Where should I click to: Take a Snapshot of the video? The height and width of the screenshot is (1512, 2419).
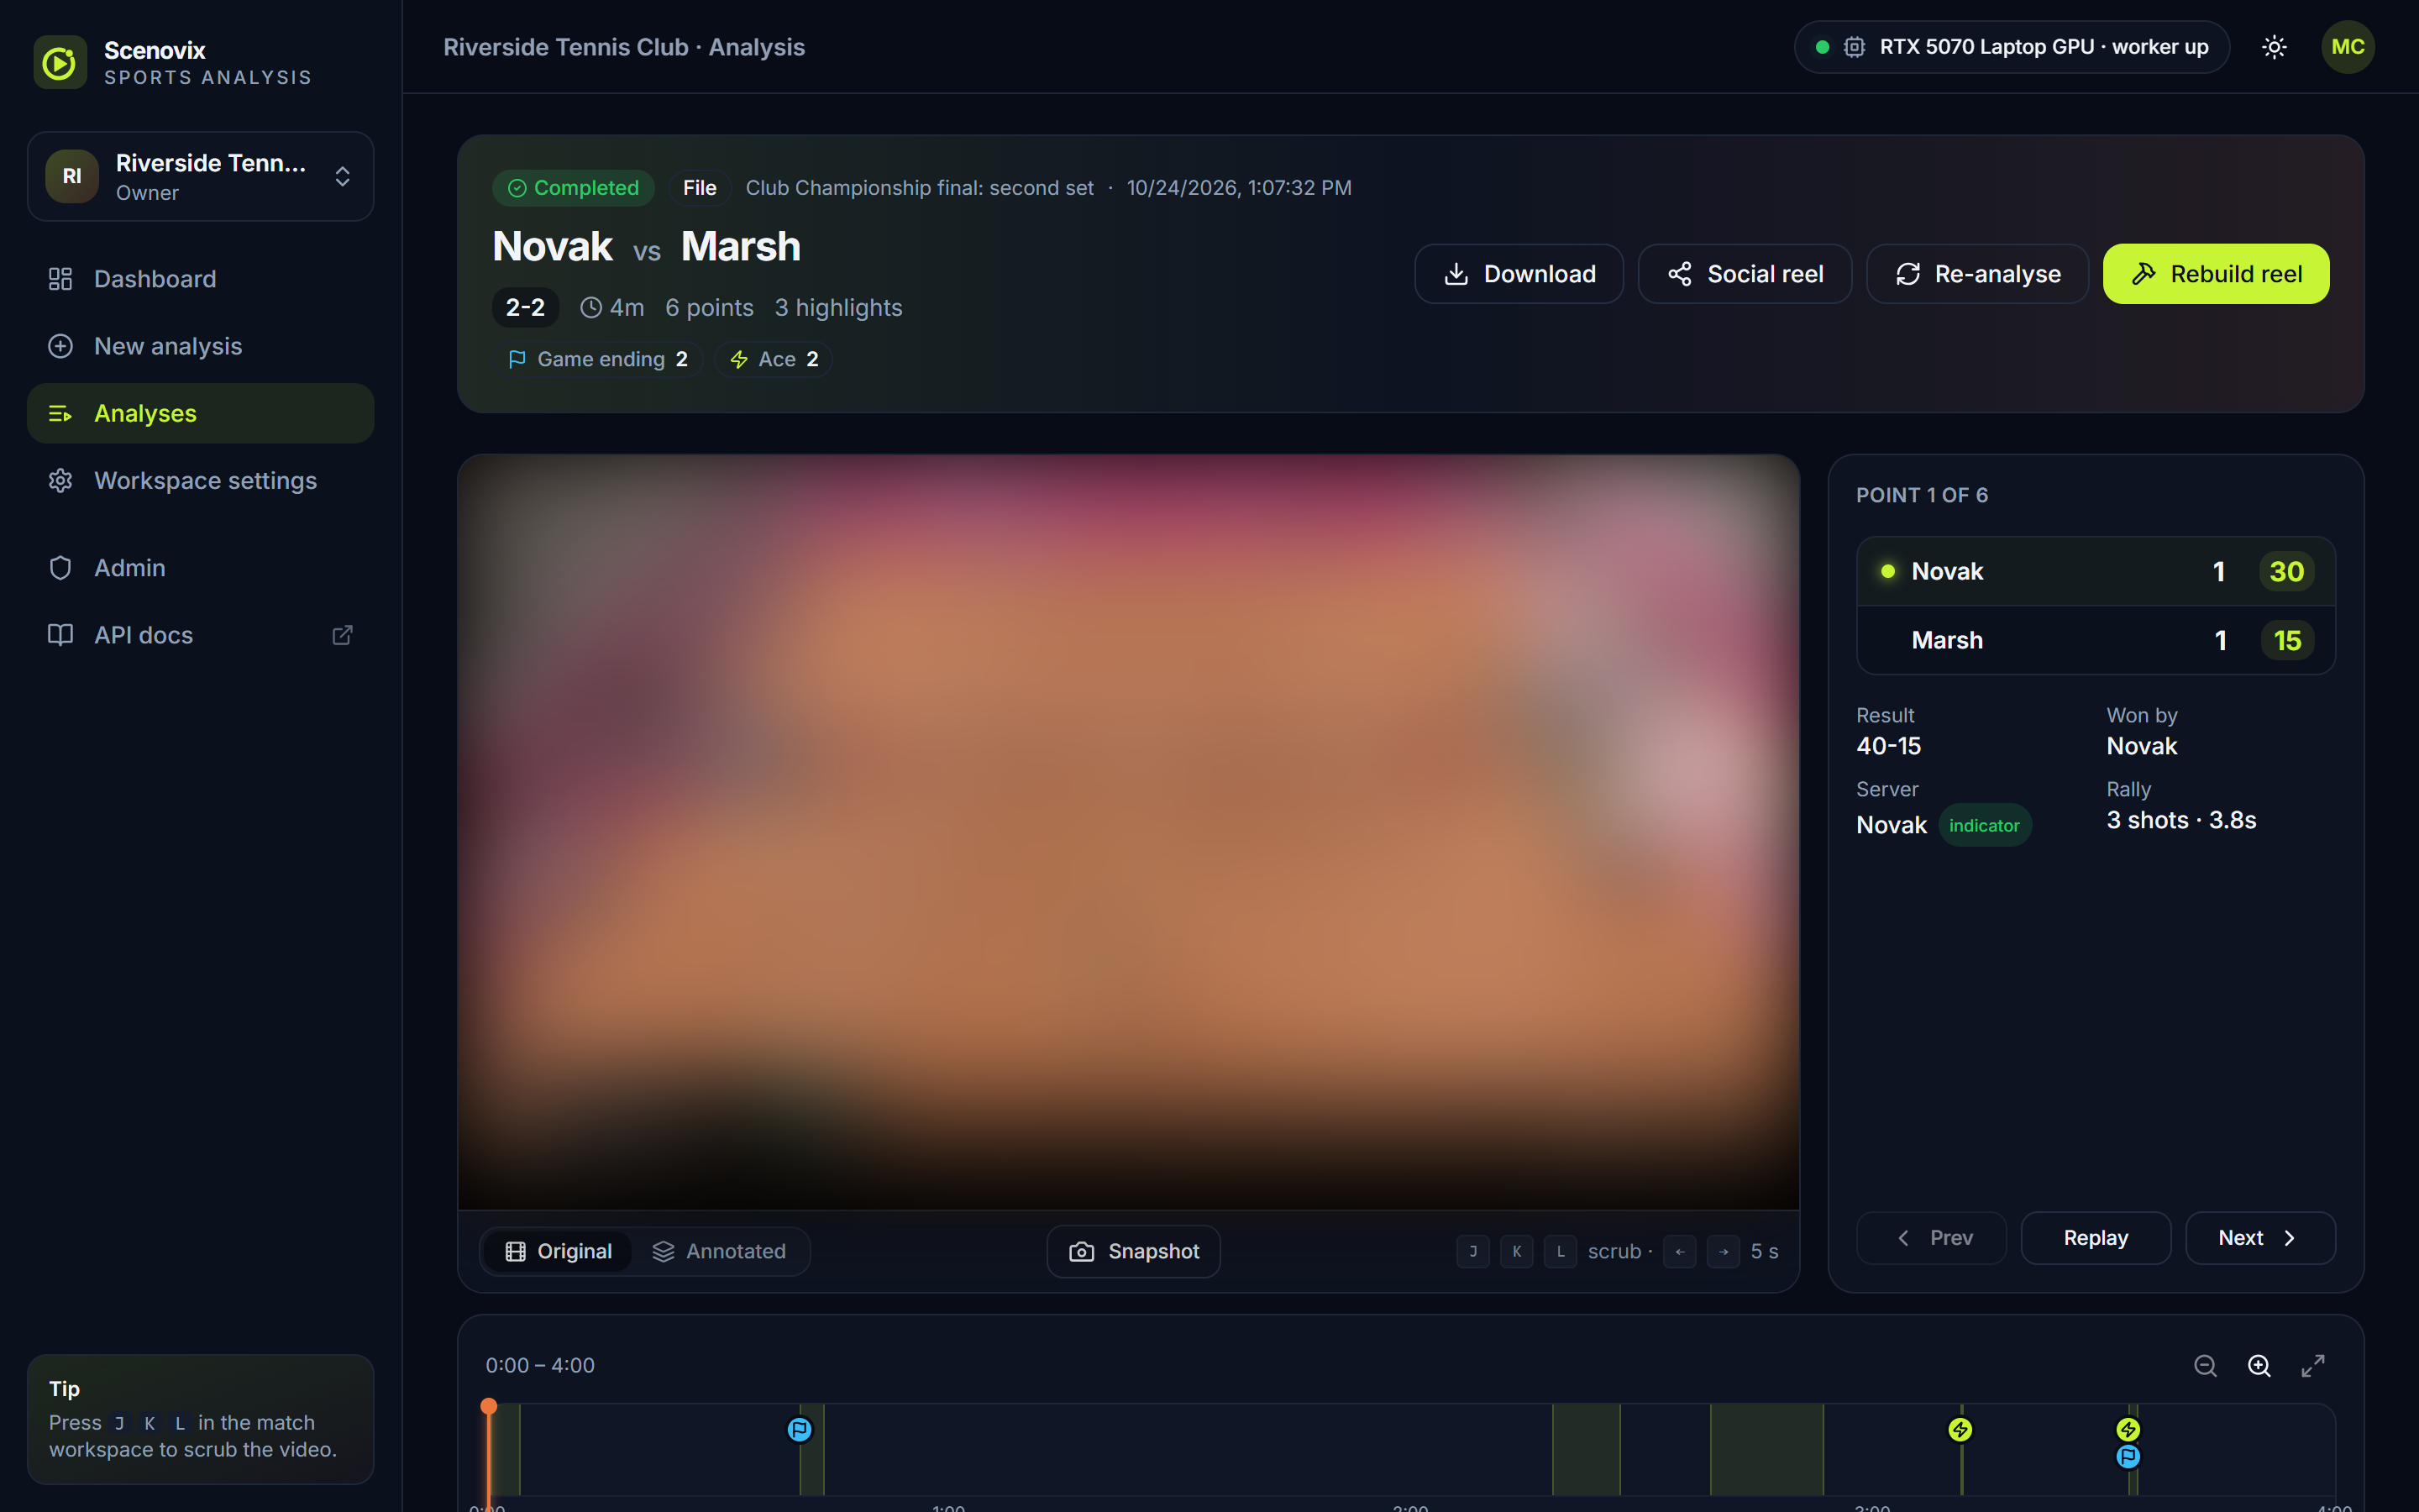click(x=1134, y=1251)
